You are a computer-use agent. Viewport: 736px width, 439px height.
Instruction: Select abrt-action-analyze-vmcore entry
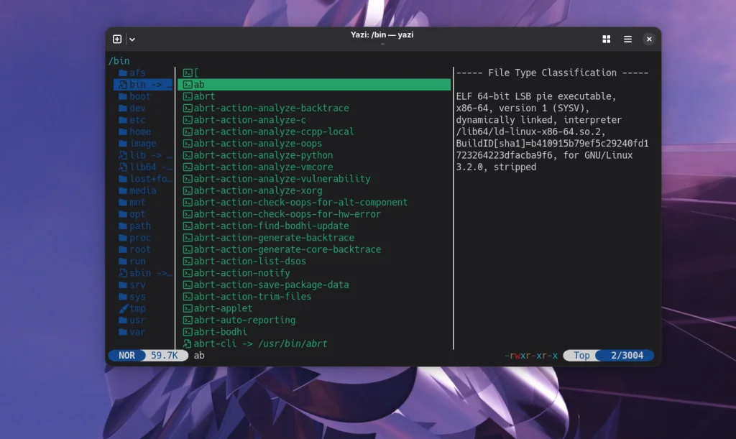point(263,167)
